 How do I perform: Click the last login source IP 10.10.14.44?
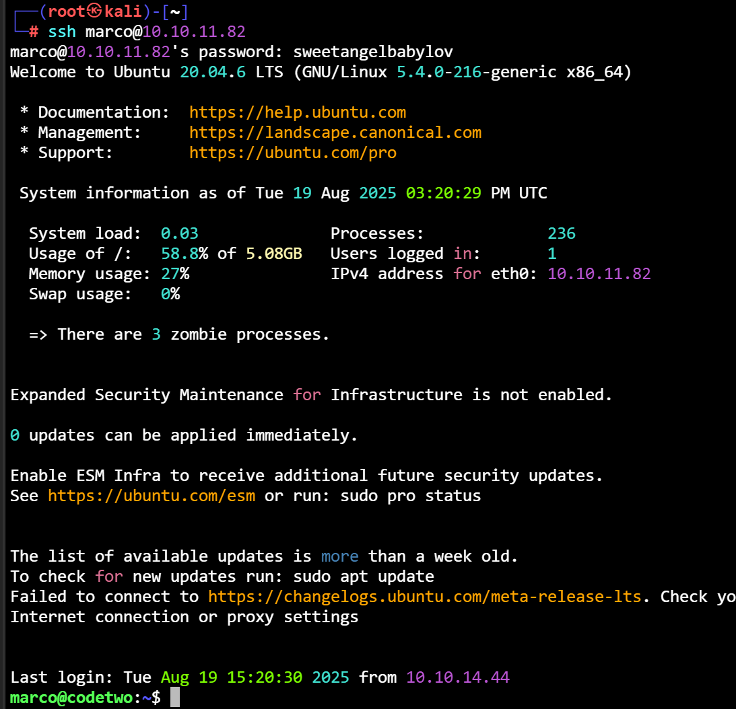click(457, 677)
